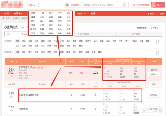Click the search magnifier icon
The image size is (166, 116).
(125, 5)
